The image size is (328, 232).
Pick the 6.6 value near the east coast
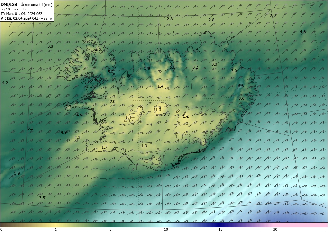click(241, 86)
